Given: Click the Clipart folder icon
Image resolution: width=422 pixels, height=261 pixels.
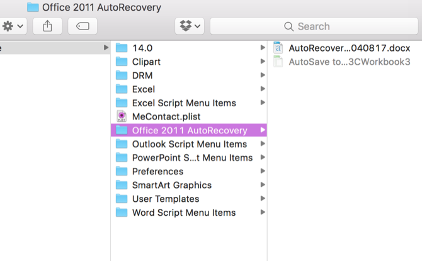Looking at the screenshot, I should tap(122, 62).
